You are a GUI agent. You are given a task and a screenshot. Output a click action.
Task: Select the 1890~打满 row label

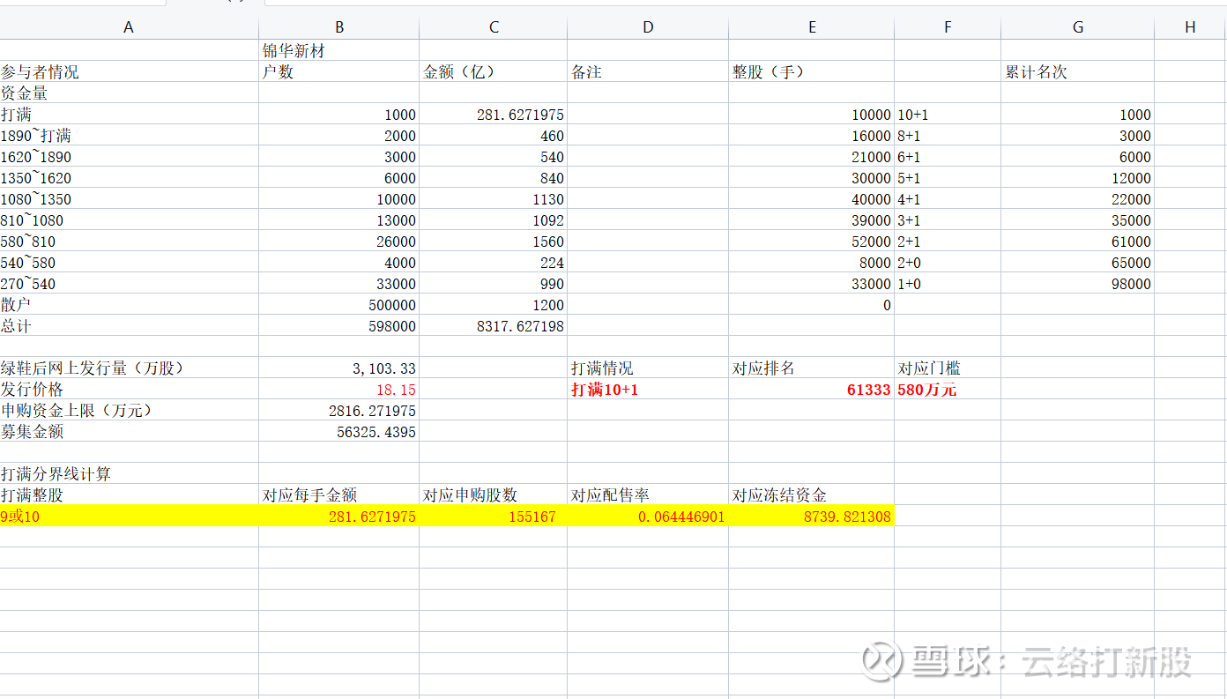129,135
